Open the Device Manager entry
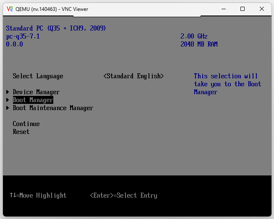Viewport: 274px width, 219px height. click(36, 92)
